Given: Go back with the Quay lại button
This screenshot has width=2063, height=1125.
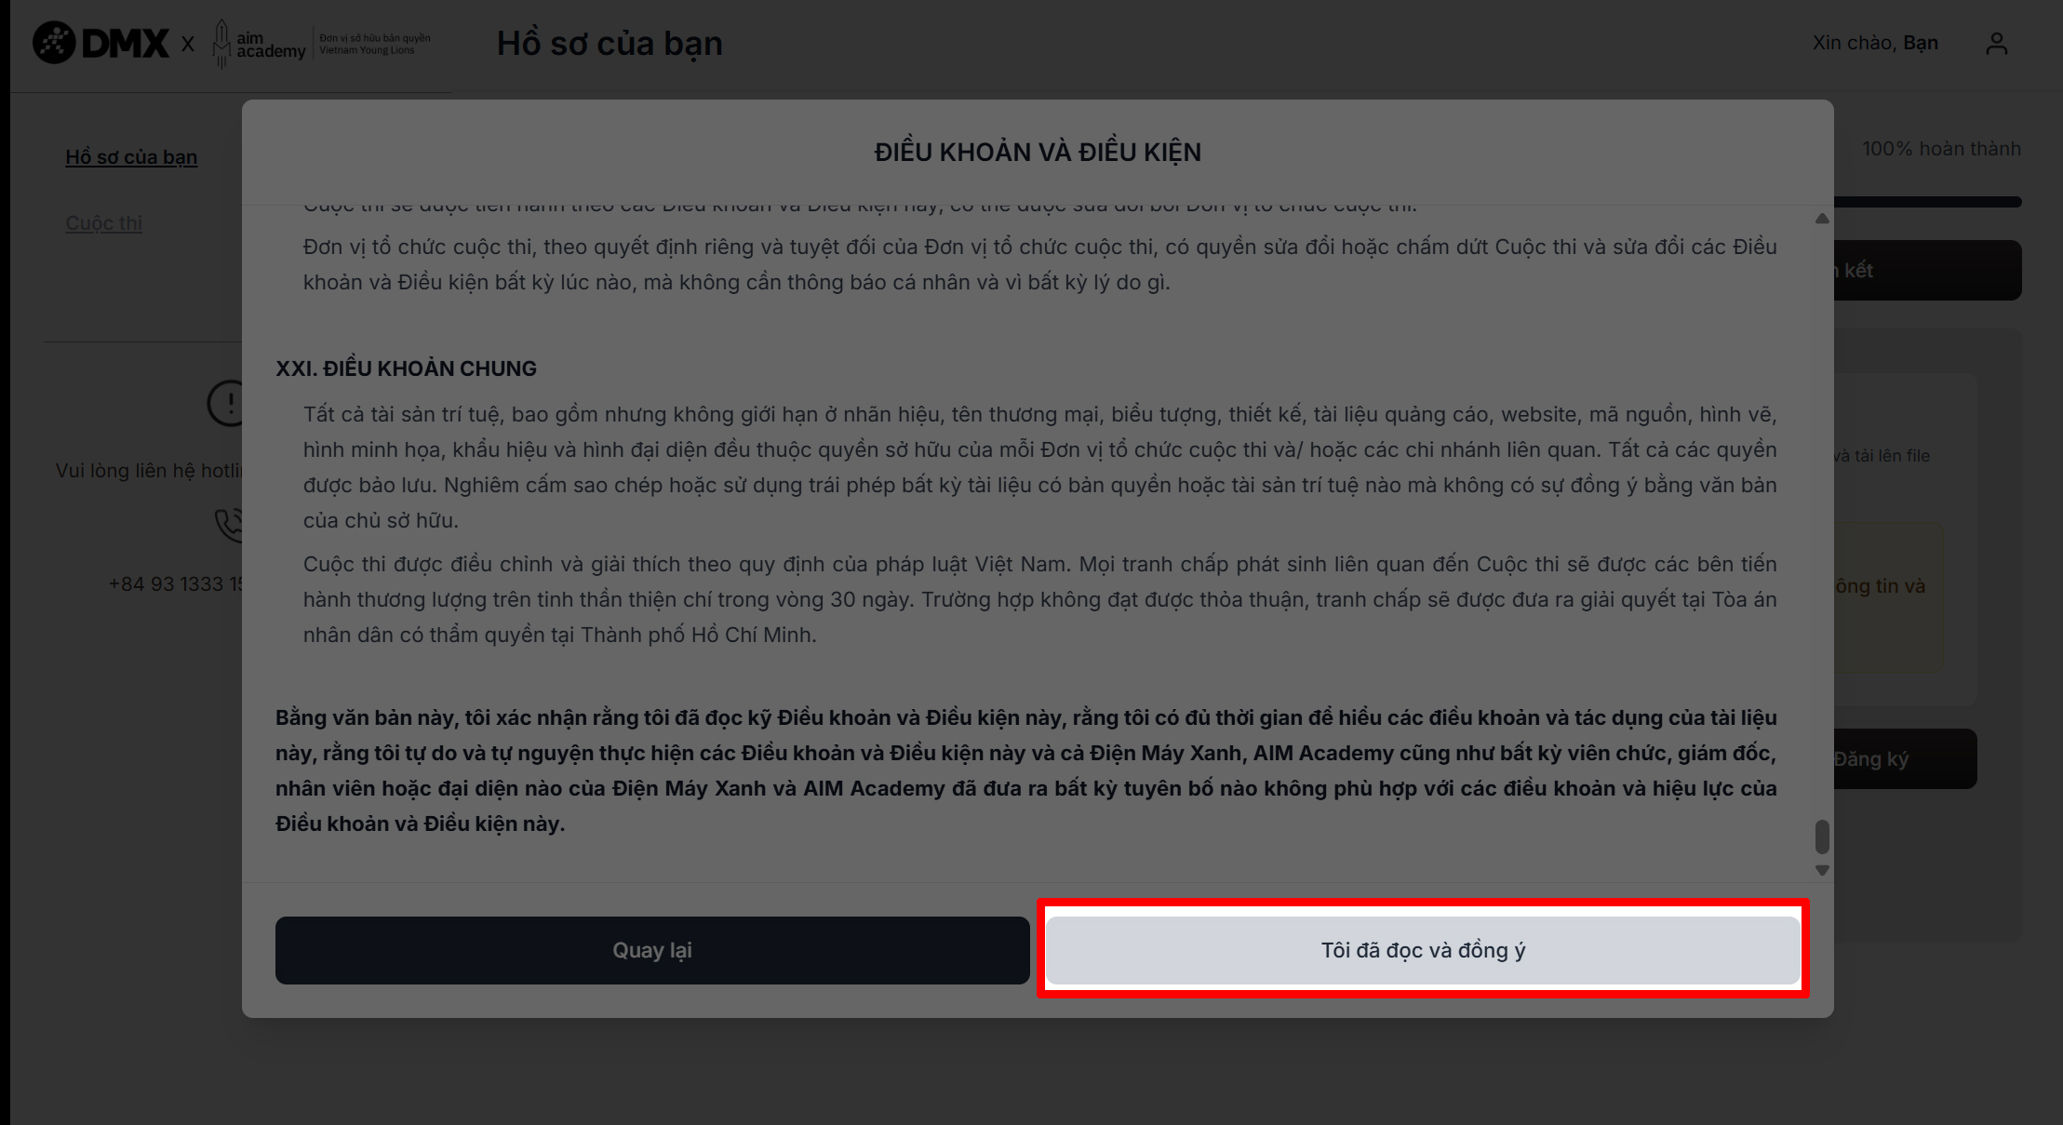Looking at the screenshot, I should click(x=652, y=950).
